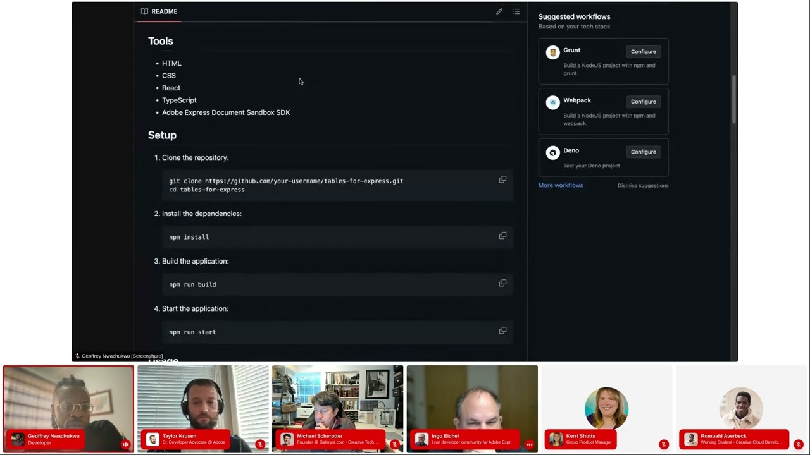Click Geoffrey Nwachukwu's audio activity icon
Image resolution: width=810 pixels, height=455 pixels.
[x=125, y=444]
